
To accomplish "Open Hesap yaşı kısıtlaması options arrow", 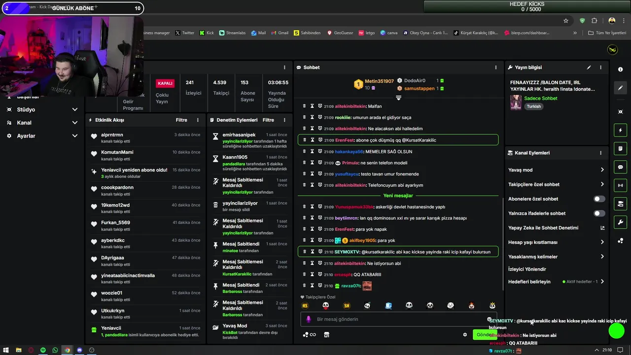I will (602, 242).
